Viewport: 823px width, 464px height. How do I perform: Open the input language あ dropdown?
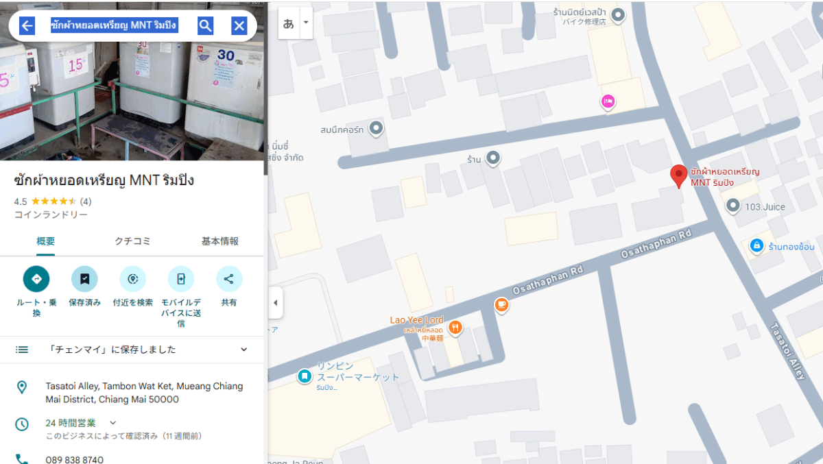[306, 23]
